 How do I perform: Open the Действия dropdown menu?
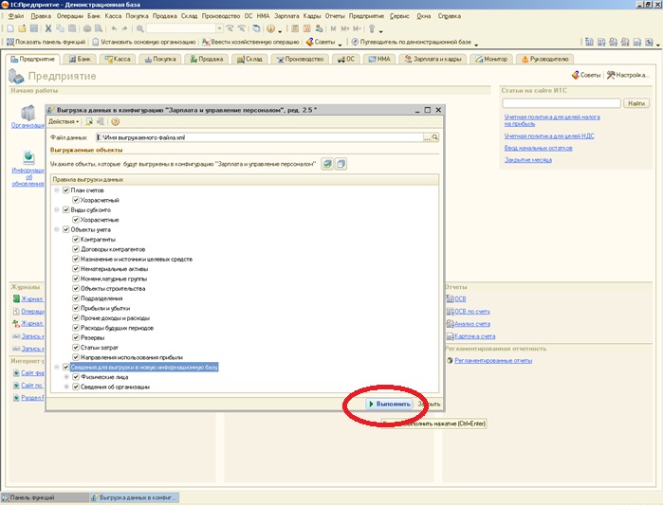coord(64,121)
